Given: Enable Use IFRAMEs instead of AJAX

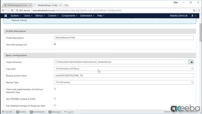Looking at the screenshot, I should coord(55,98).
